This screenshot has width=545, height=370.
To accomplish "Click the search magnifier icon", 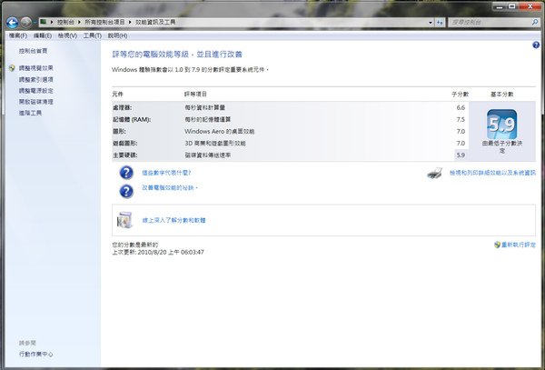I will tap(535, 22).
